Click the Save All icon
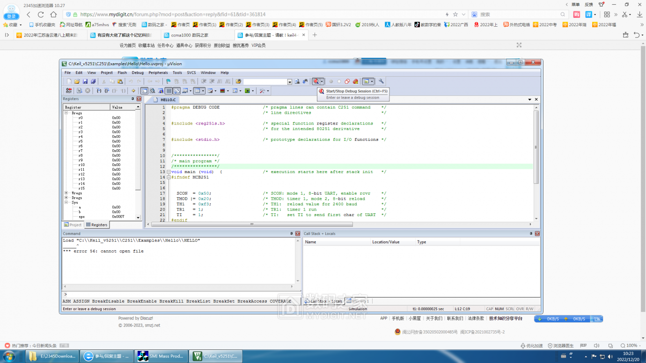The height and width of the screenshot is (363, 646). click(93, 81)
